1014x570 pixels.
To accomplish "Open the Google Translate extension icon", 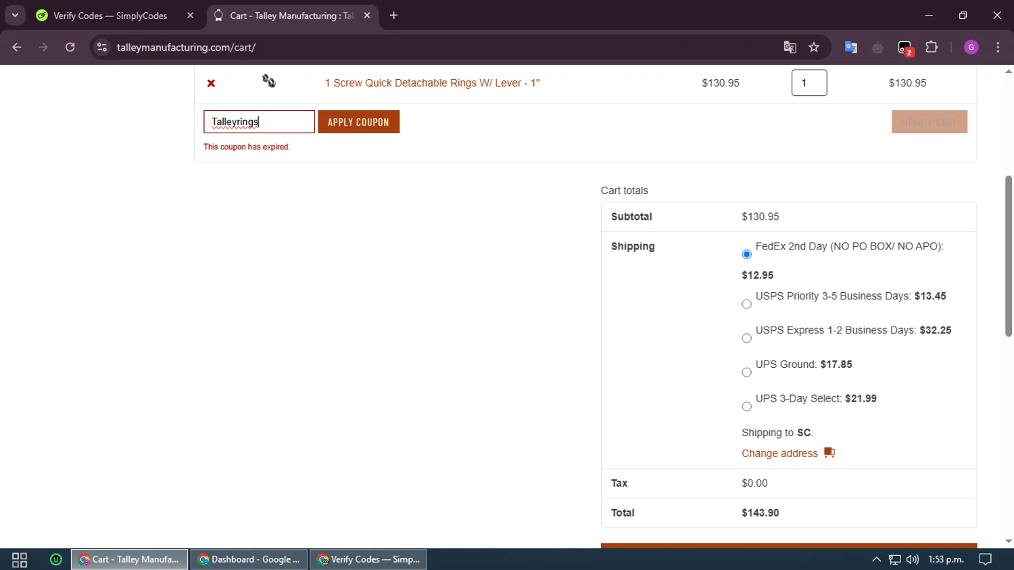I will pyautogui.click(x=851, y=47).
